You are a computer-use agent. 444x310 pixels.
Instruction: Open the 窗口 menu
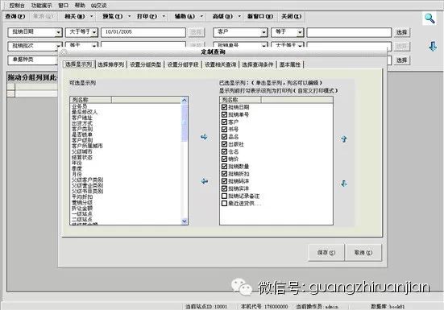click(63, 6)
